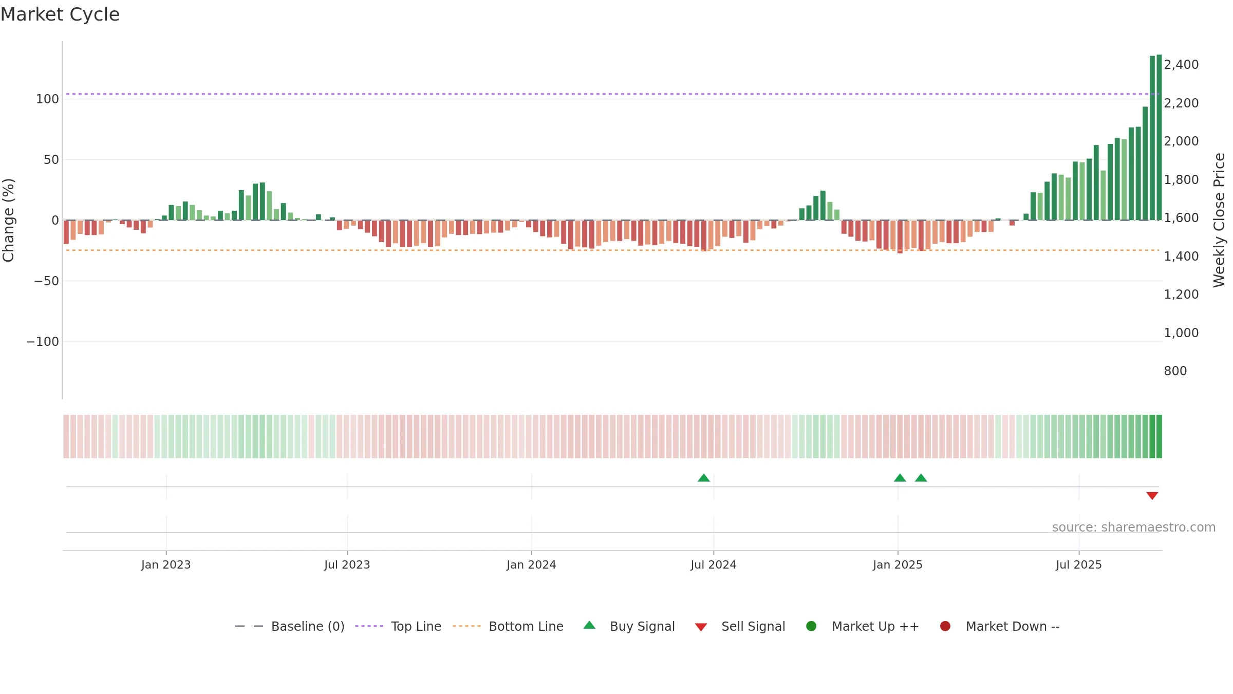Viewport: 1233px width, 694px height.
Task: Click the 800 price axis label
Action: (x=1175, y=371)
